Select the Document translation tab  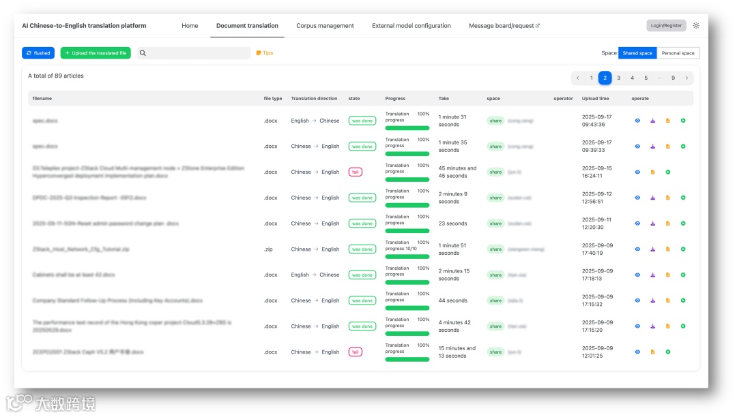[247, 26]
